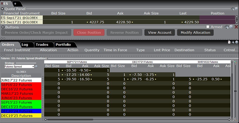239x123 pixels.
Task: Click Quote Panel scrollbar up arrow
Action: point(237,17)
